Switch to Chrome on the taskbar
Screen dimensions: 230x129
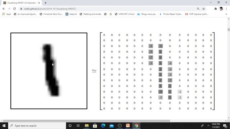[136, 126]
